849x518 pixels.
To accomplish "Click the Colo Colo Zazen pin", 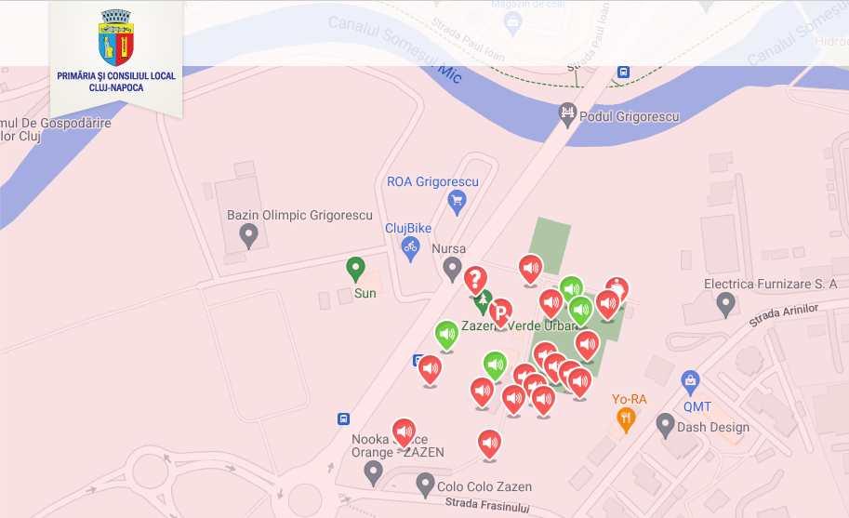I will [426, 485].
